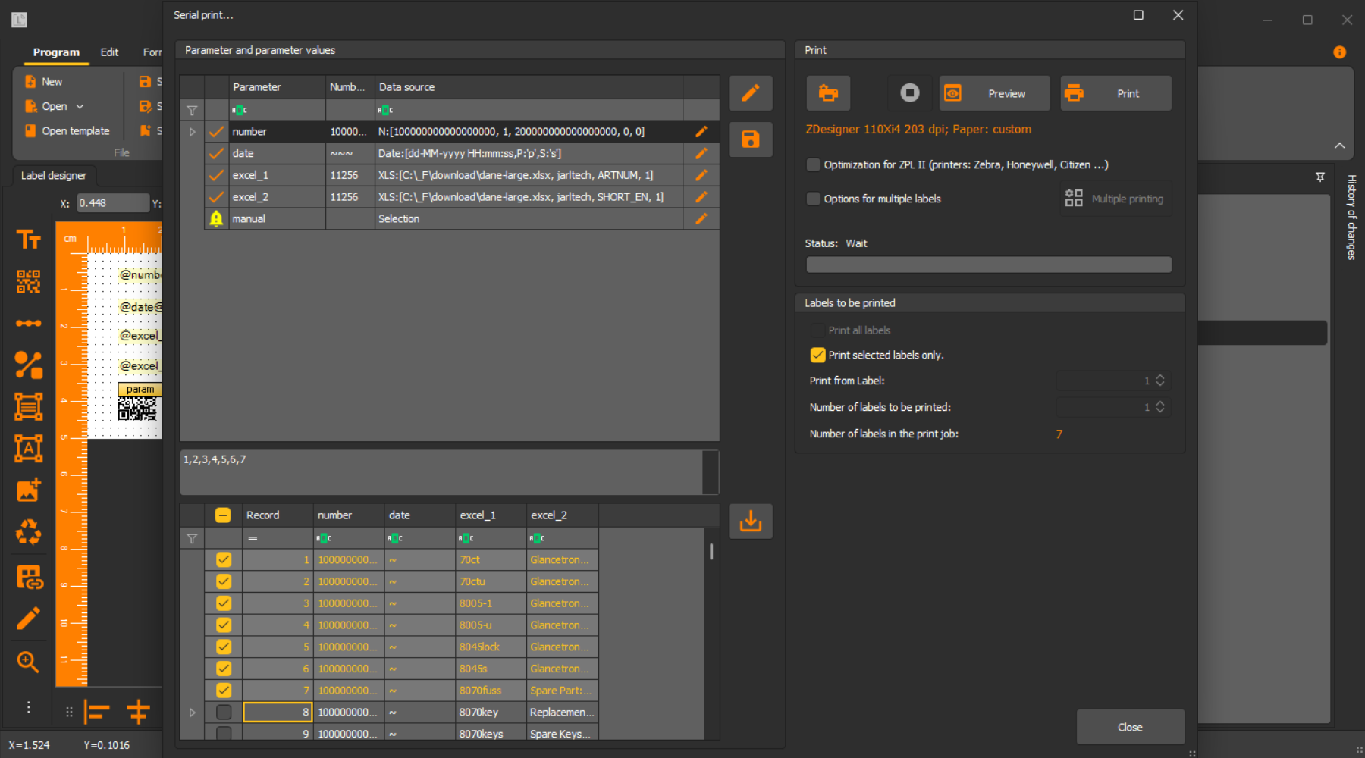Open the Open file dropdown arrow

(80, 107)
